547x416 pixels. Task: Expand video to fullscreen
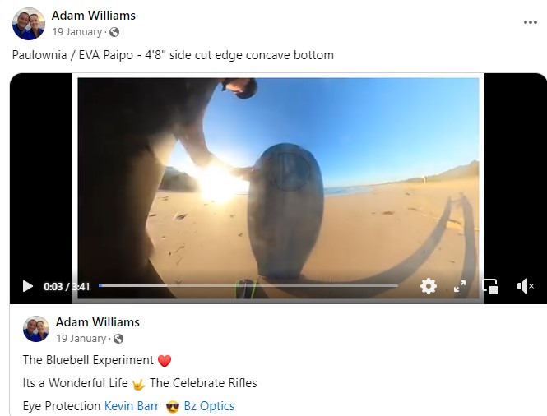click(x=460, y=286)
